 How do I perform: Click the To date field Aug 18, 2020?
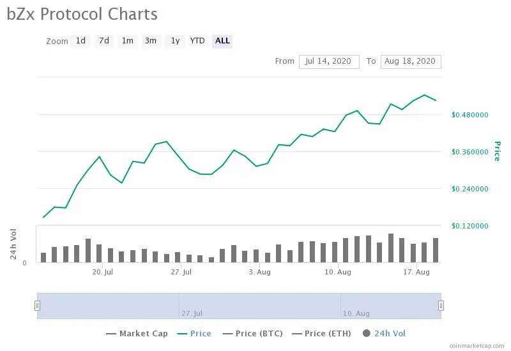click(411, 61)
